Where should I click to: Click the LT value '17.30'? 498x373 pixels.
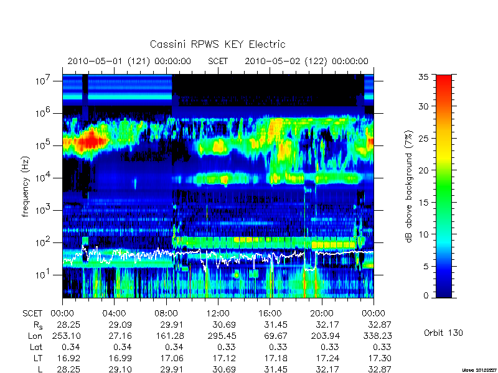point(380,358)
